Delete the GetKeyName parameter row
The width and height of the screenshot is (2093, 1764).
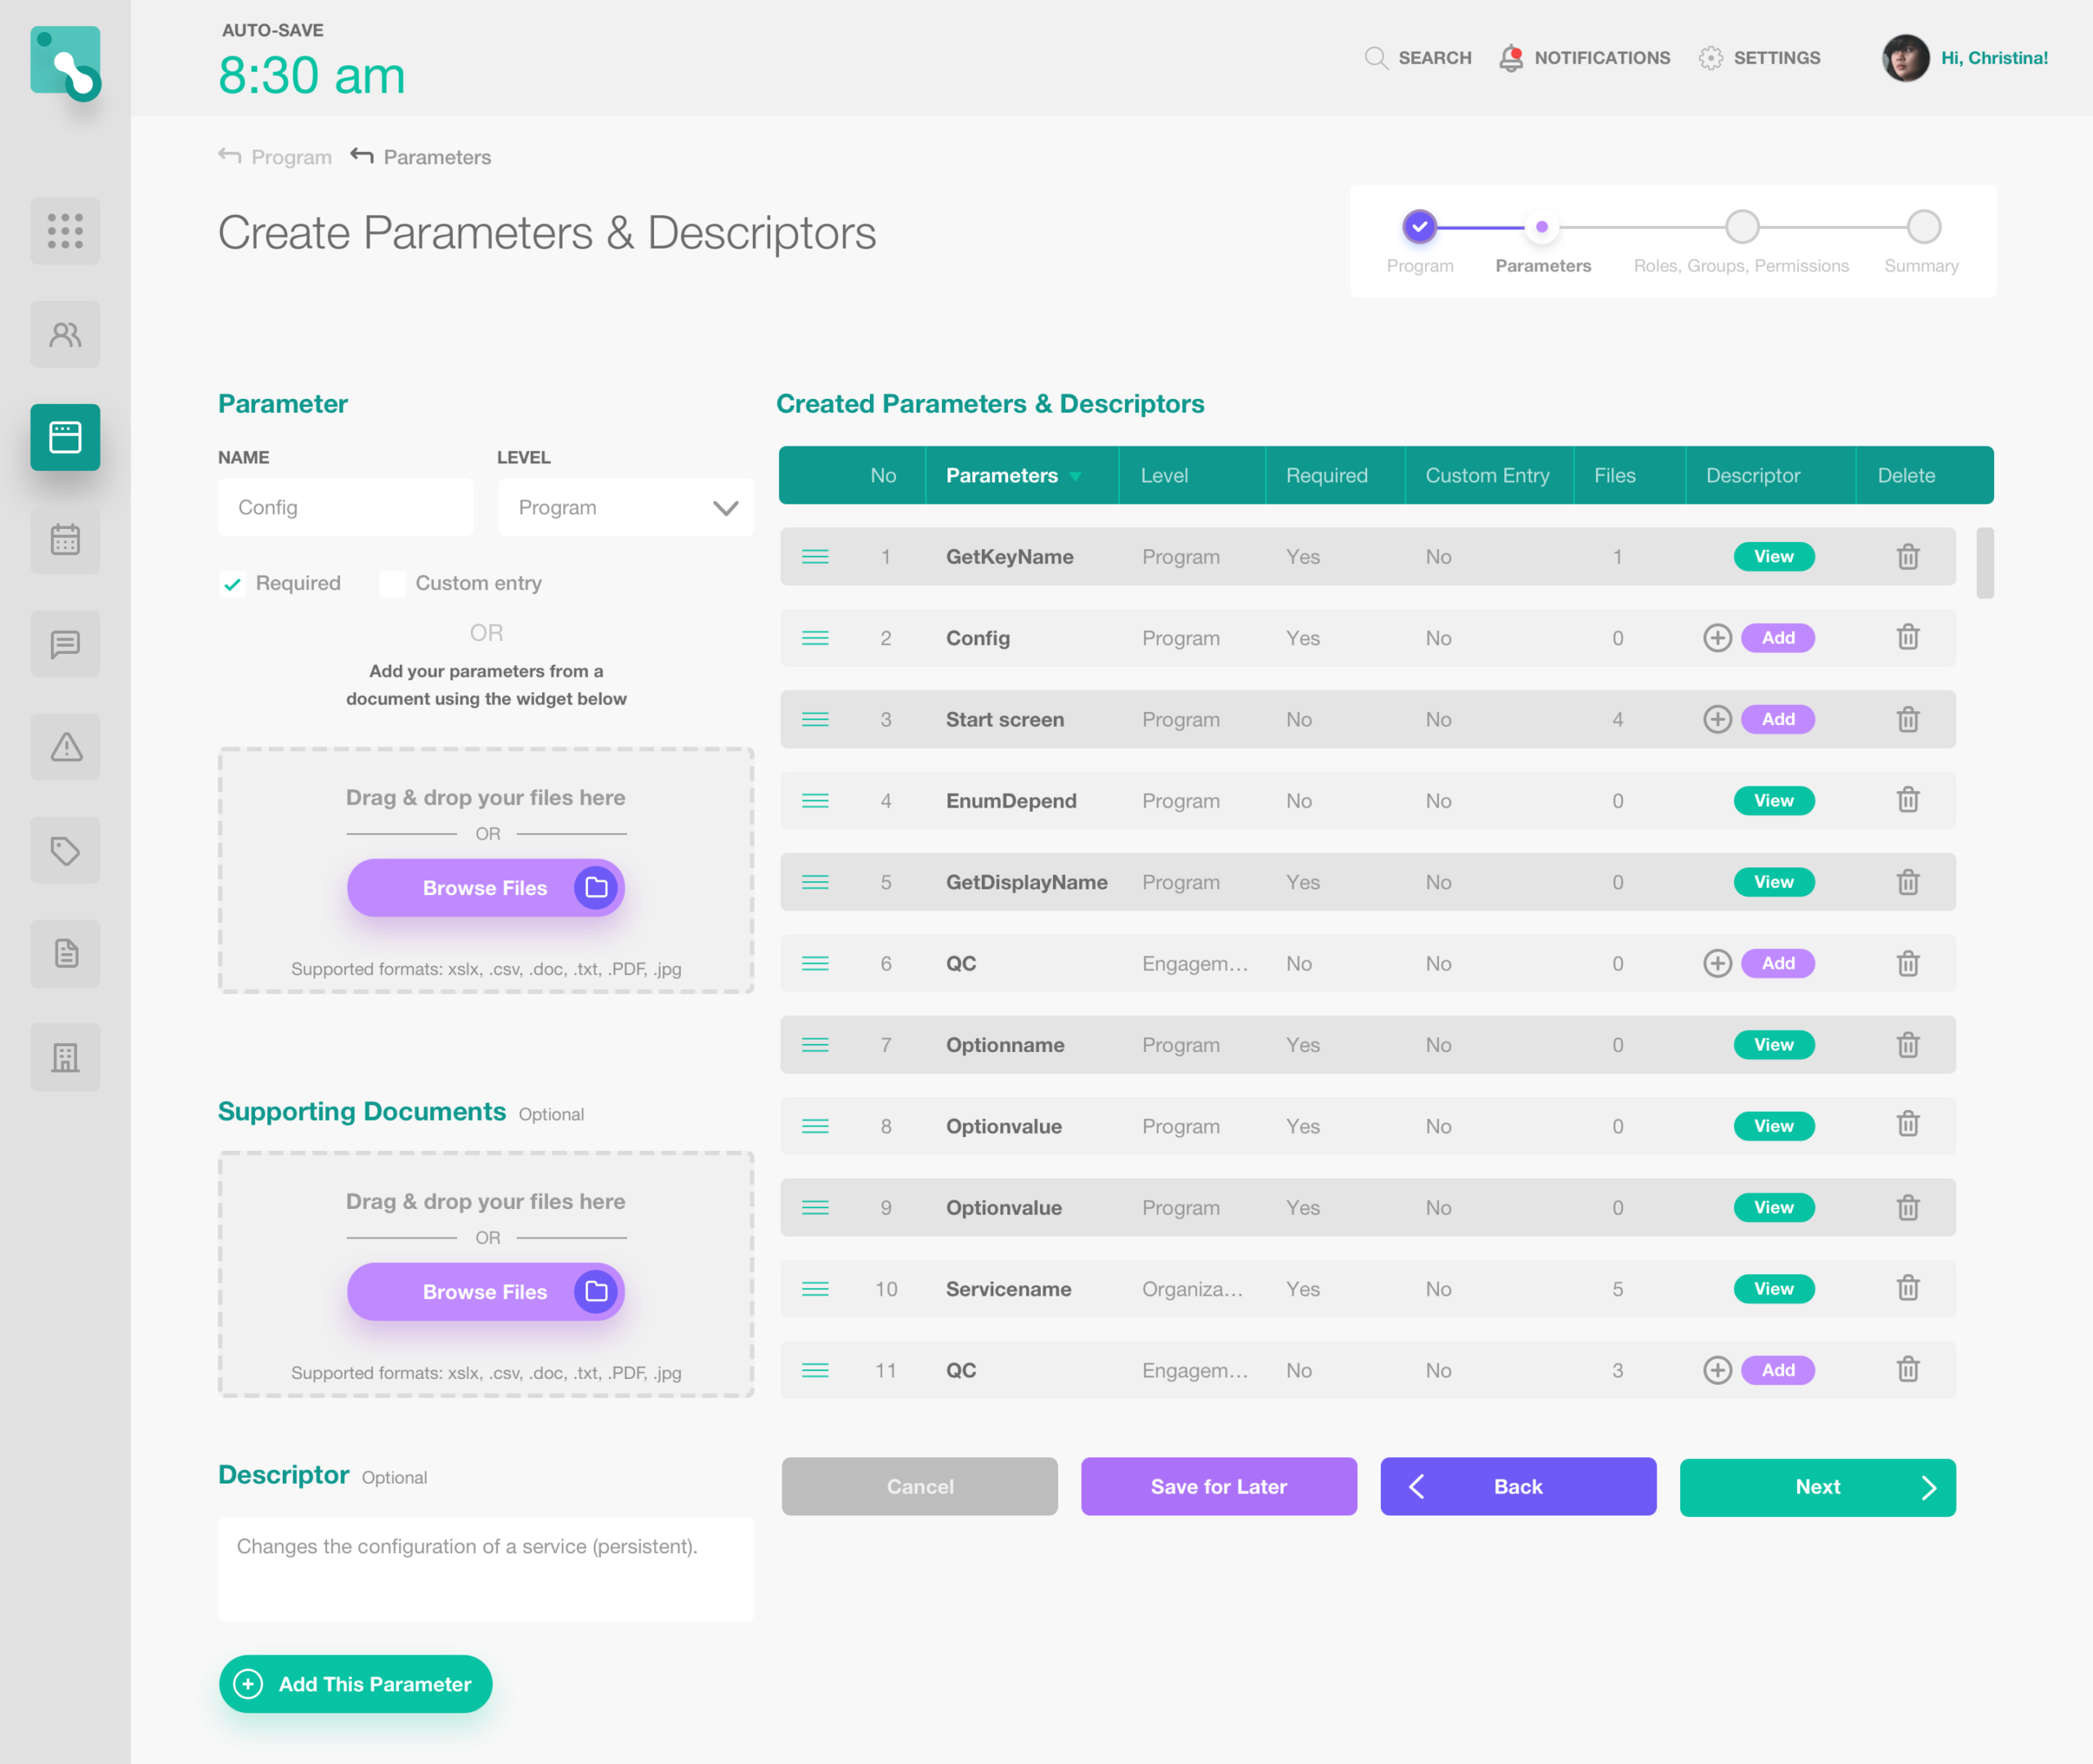(1908, 556)
